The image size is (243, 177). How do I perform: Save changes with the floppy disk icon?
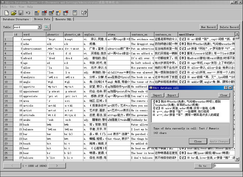(21, 13)
